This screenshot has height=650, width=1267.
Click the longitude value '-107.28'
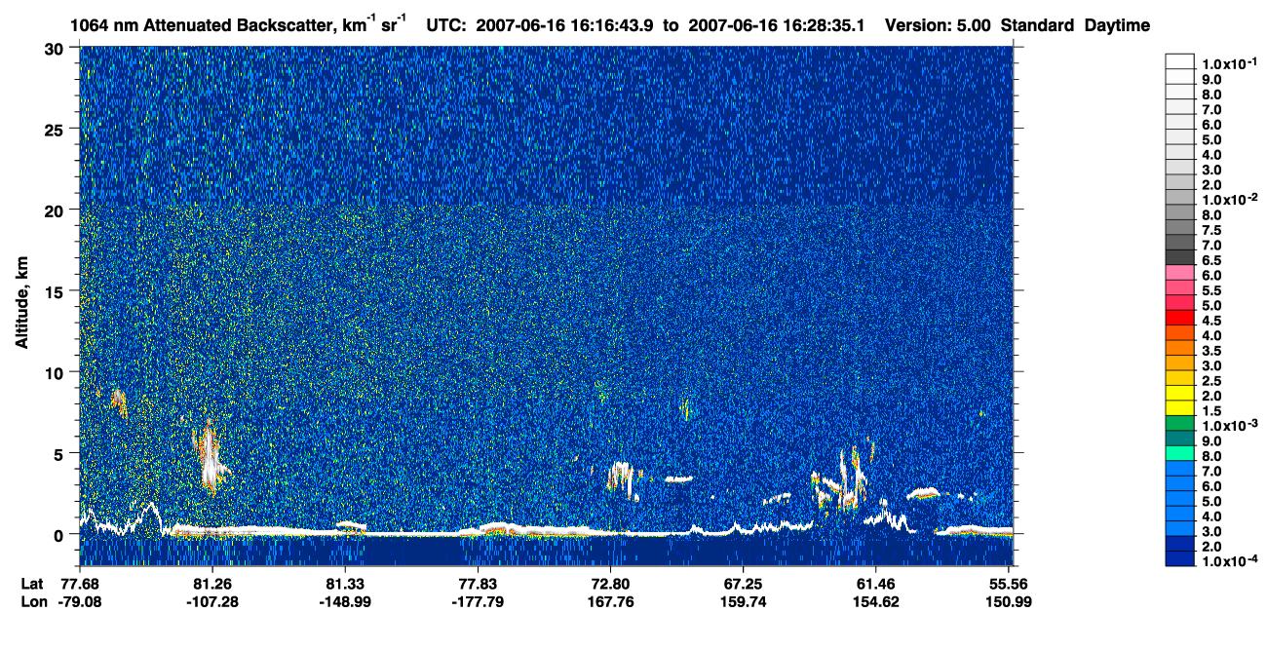(211, 601)
